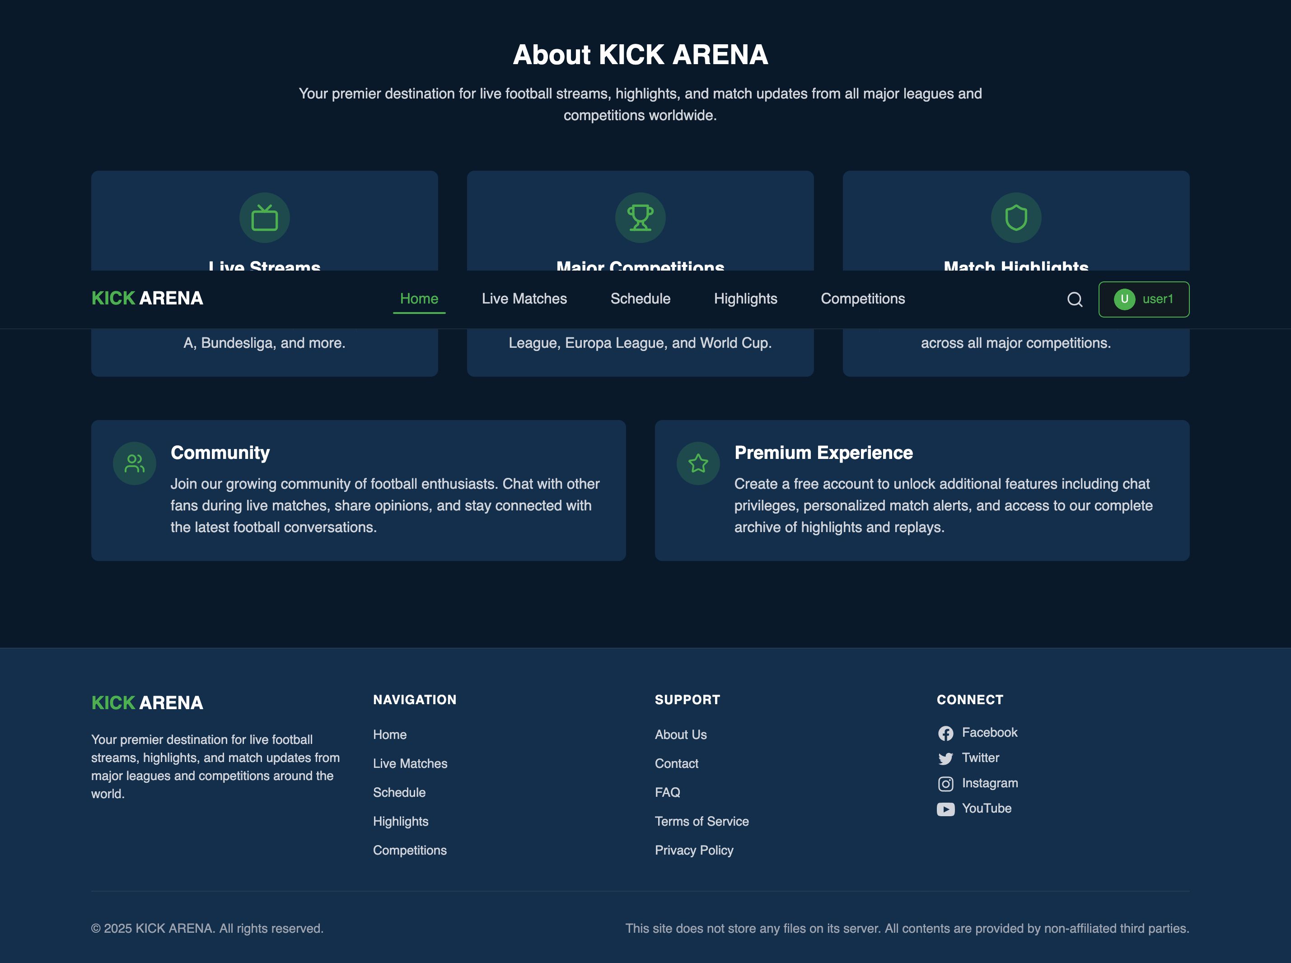1291x963 pixels.
Task: Open the About Us footer link
Action: tap(680, 734)
